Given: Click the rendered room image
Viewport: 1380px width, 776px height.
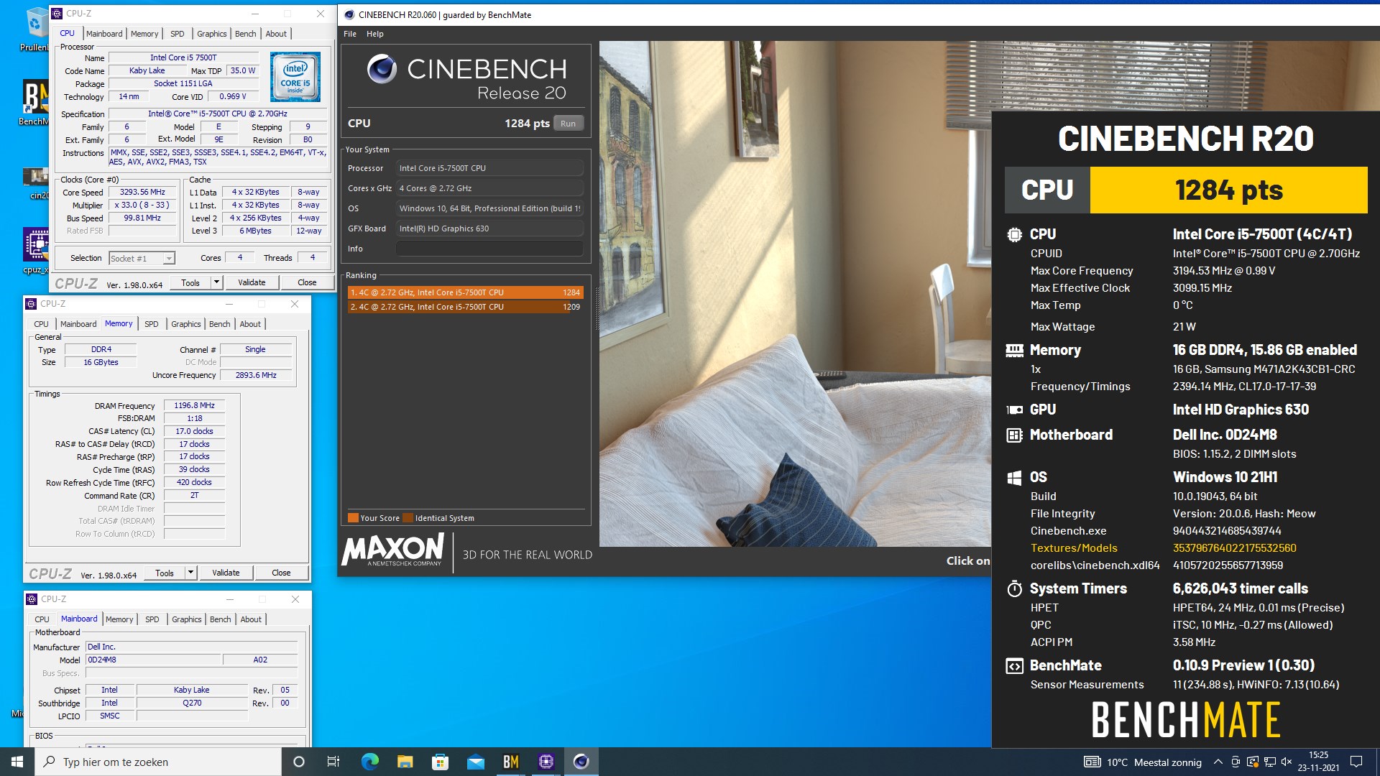Looking at the screenshot, I should (795, 293).
